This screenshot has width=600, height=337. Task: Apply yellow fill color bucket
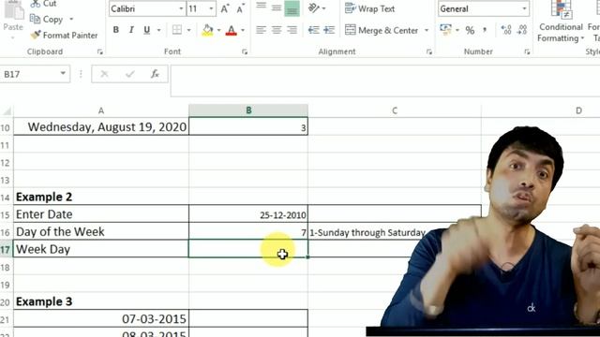207,30
